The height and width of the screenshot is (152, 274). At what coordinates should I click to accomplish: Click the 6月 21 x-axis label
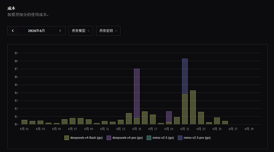(185, 129)
